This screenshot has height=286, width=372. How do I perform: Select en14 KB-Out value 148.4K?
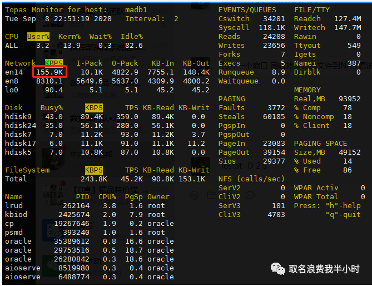point(196,72)
